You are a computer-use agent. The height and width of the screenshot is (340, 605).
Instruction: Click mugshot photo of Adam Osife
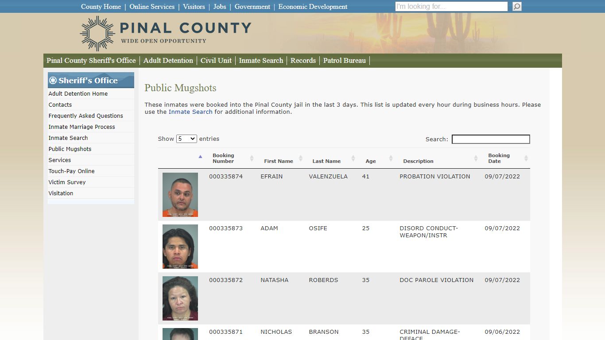[180, 247]
